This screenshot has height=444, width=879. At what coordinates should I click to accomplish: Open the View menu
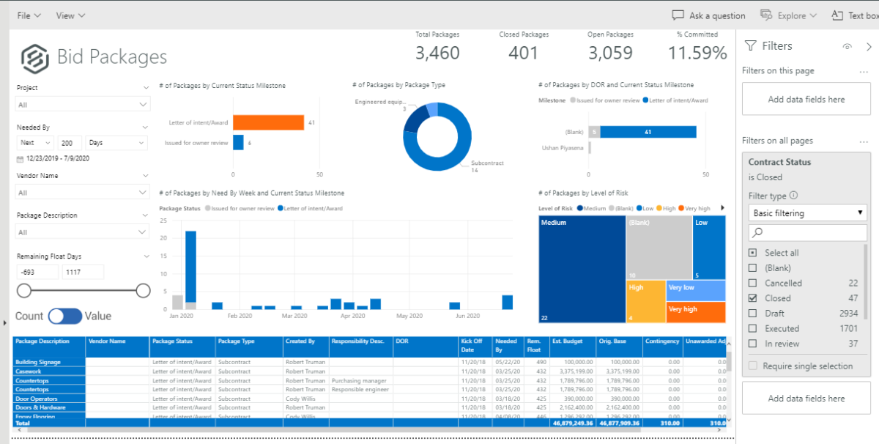[70, 15]
